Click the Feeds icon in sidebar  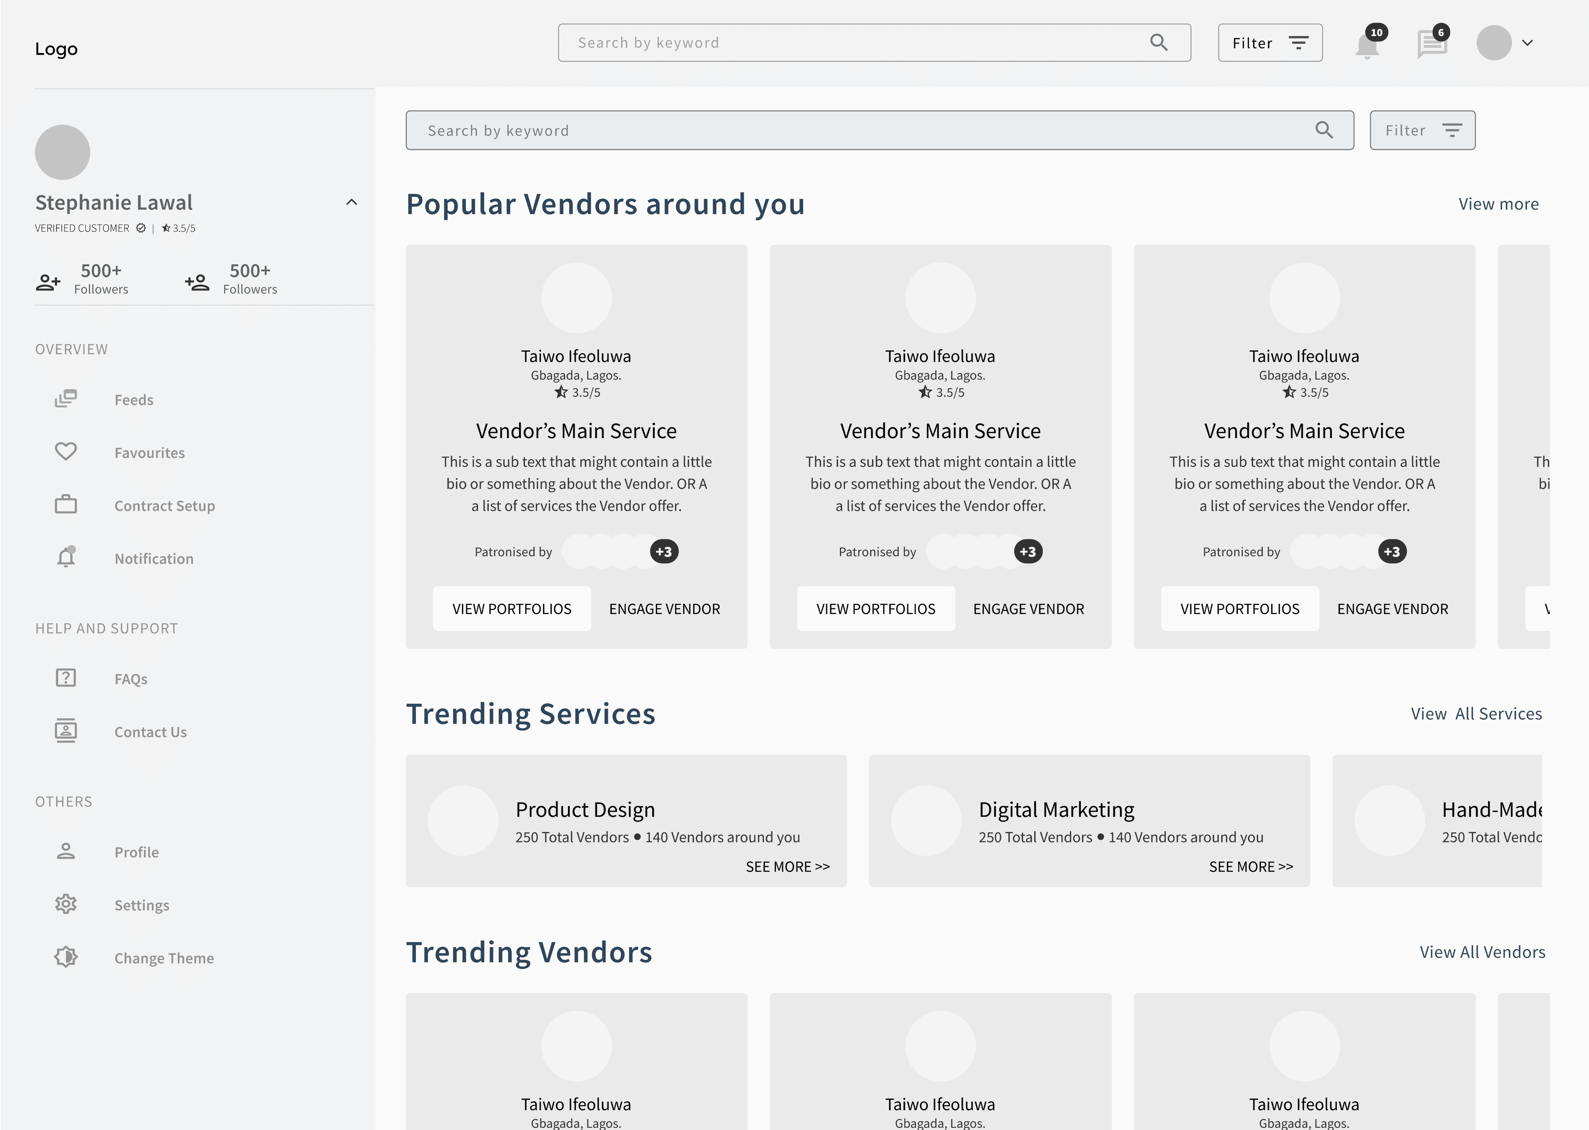pos(66,399)
